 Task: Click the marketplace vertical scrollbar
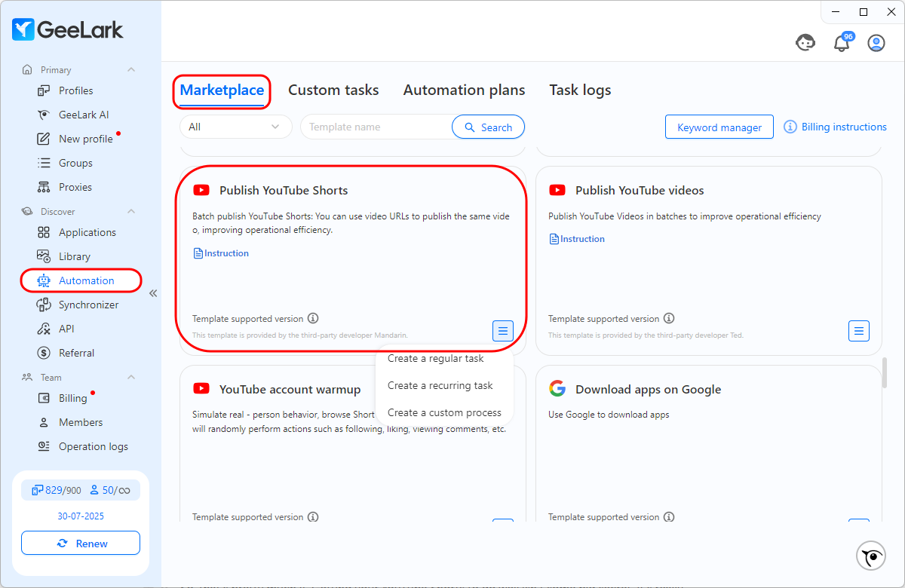point(885,372)
